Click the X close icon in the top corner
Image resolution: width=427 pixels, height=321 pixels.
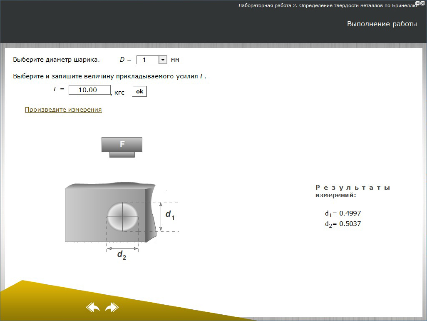tap(422, 3)
